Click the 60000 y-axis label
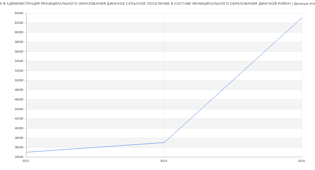 pos(19,32)
